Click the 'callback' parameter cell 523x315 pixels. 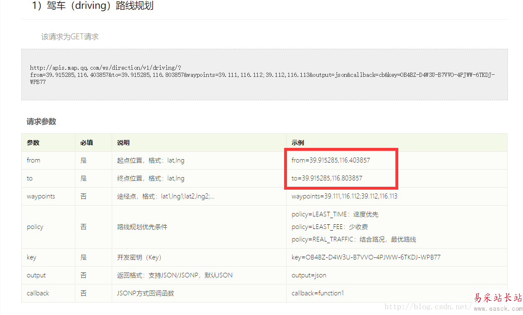38,293
